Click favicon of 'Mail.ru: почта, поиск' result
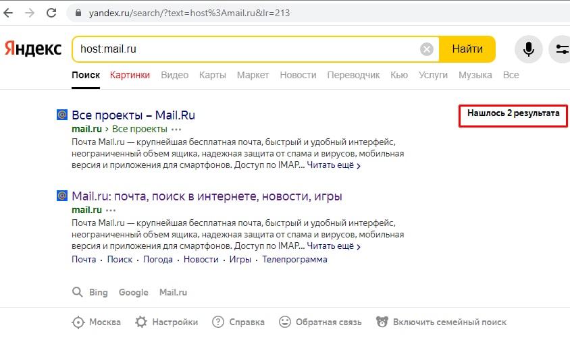 62,196
